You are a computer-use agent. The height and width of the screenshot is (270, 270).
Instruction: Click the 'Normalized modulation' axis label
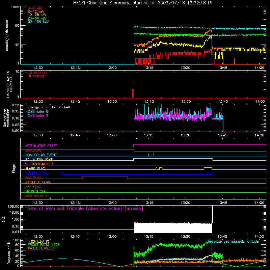[x=6, y=118]
